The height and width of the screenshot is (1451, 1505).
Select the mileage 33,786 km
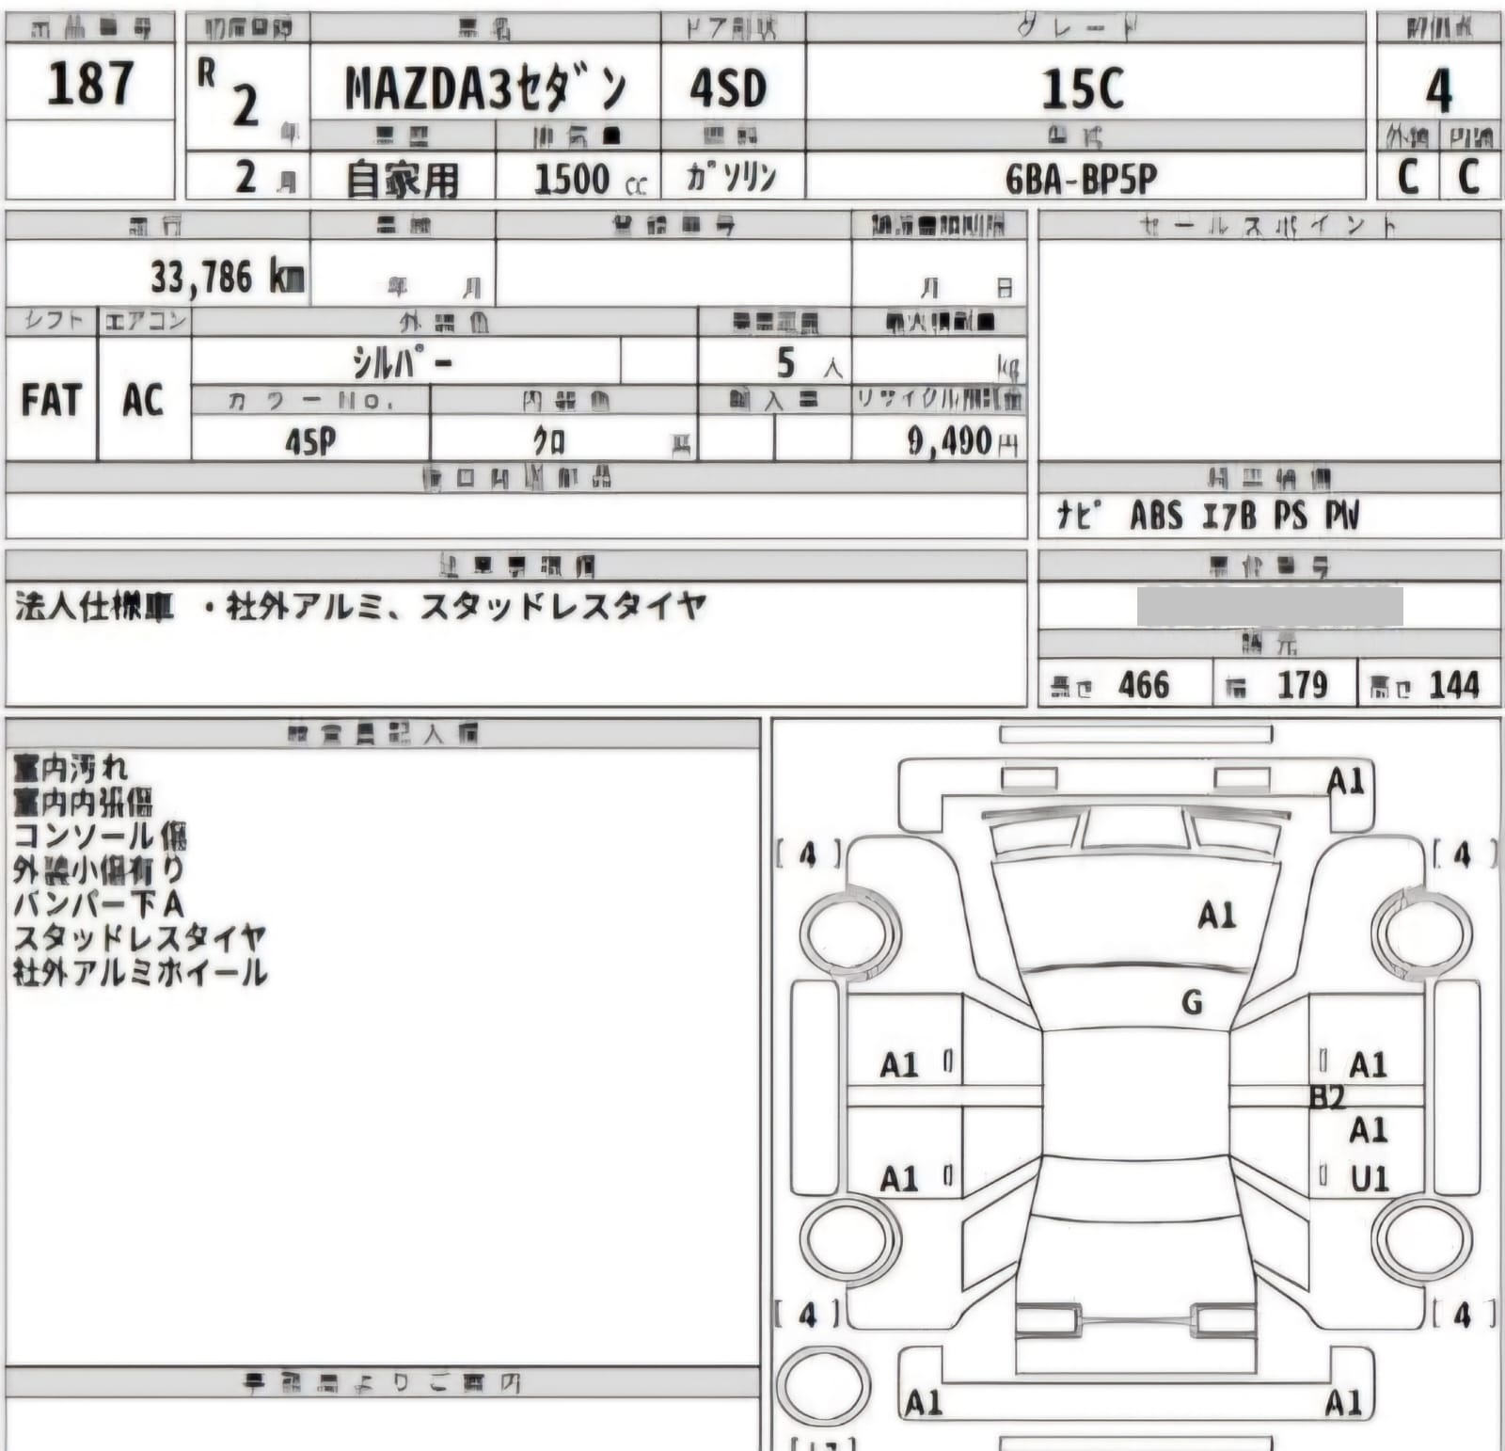coord(228,277)
